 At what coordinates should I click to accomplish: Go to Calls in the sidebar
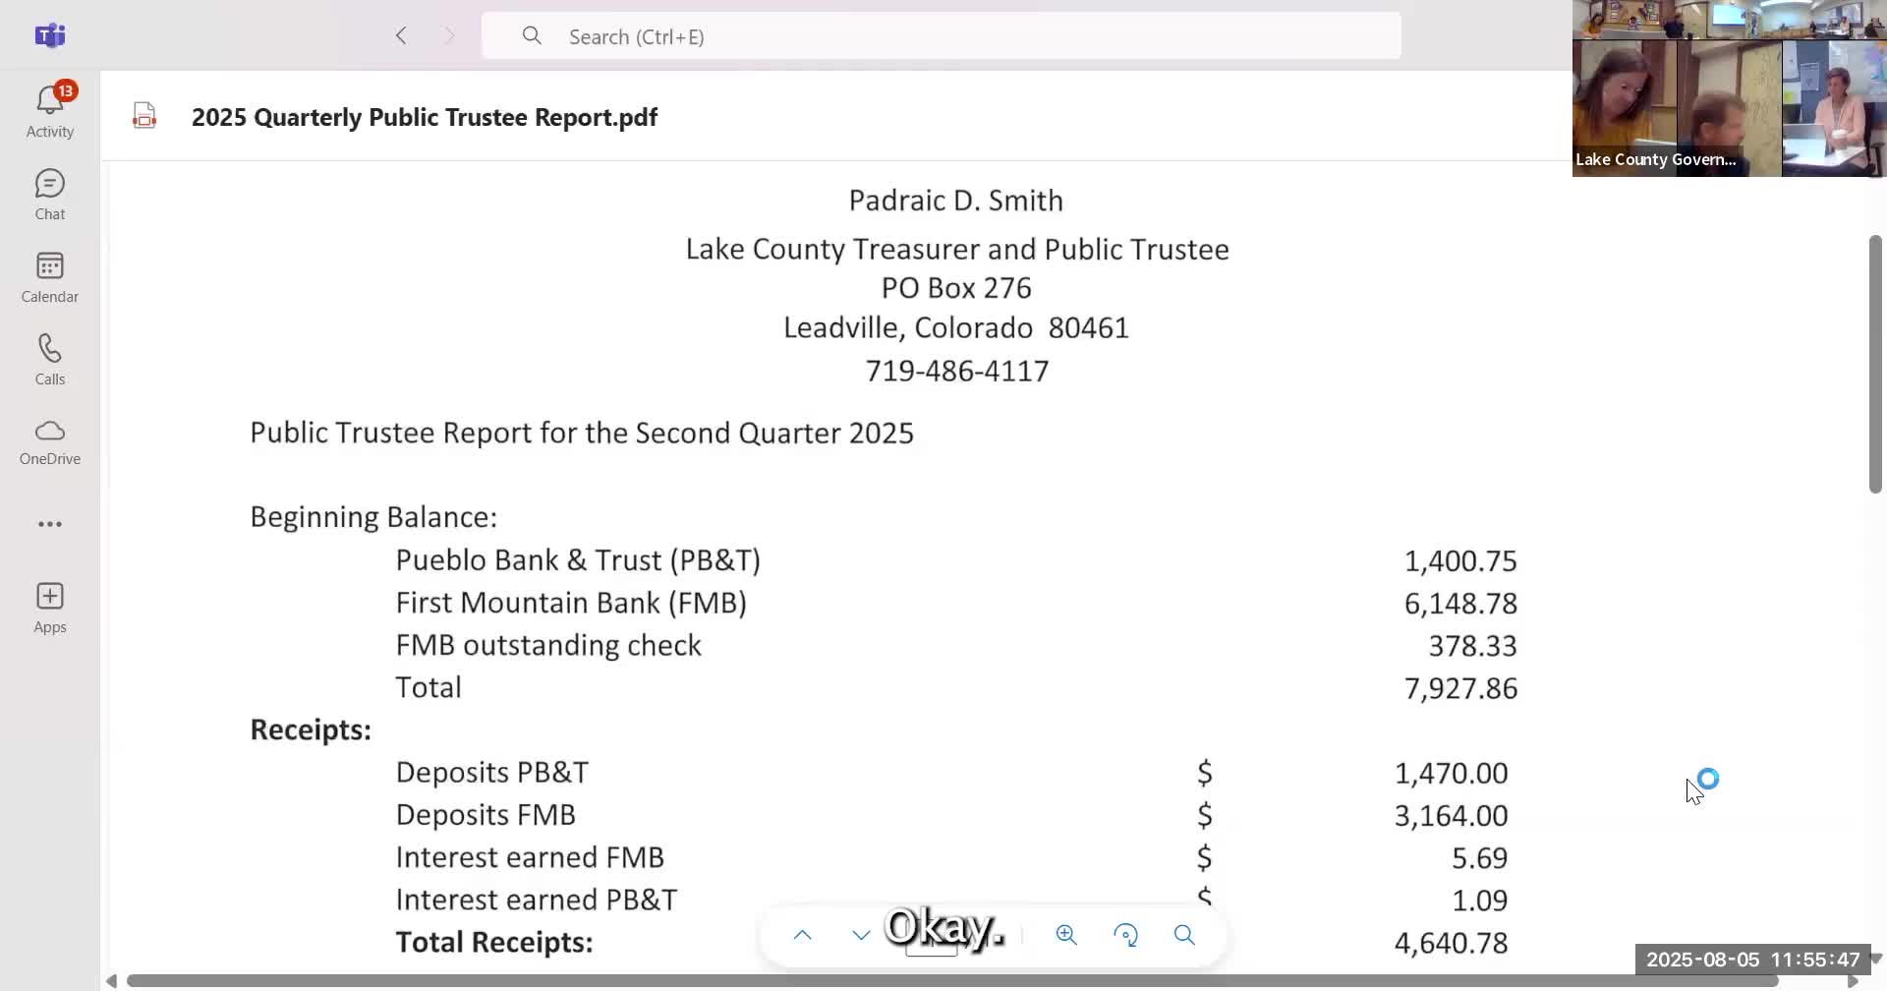(x=49, y=359)
